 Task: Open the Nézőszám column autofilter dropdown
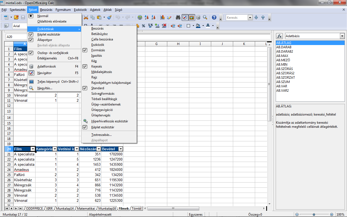99,149
